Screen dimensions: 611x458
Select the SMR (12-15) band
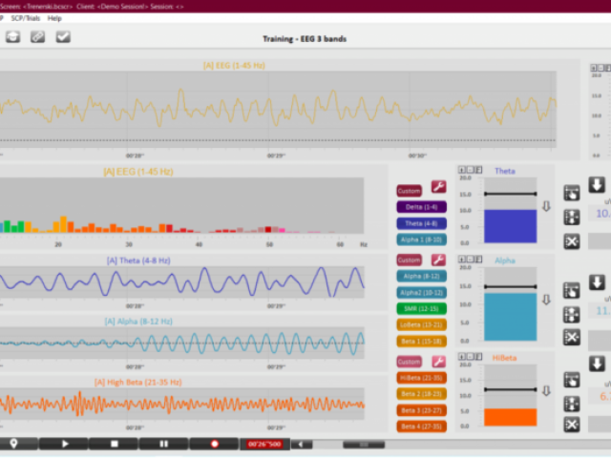tap(421, 308)
